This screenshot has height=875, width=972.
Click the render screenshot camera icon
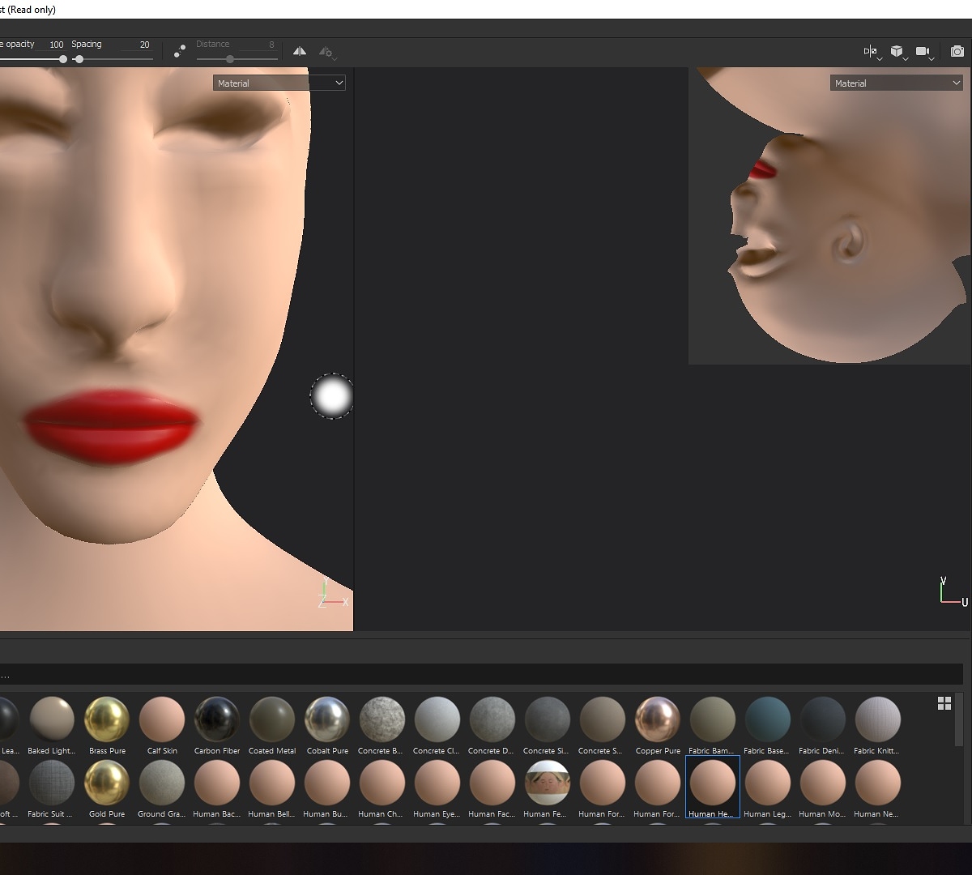957,51
